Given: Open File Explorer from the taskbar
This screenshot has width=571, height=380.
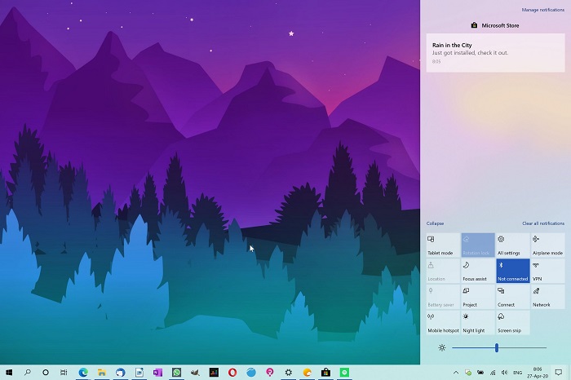Looking at the screenshot, I should click(x=102, y=372).
